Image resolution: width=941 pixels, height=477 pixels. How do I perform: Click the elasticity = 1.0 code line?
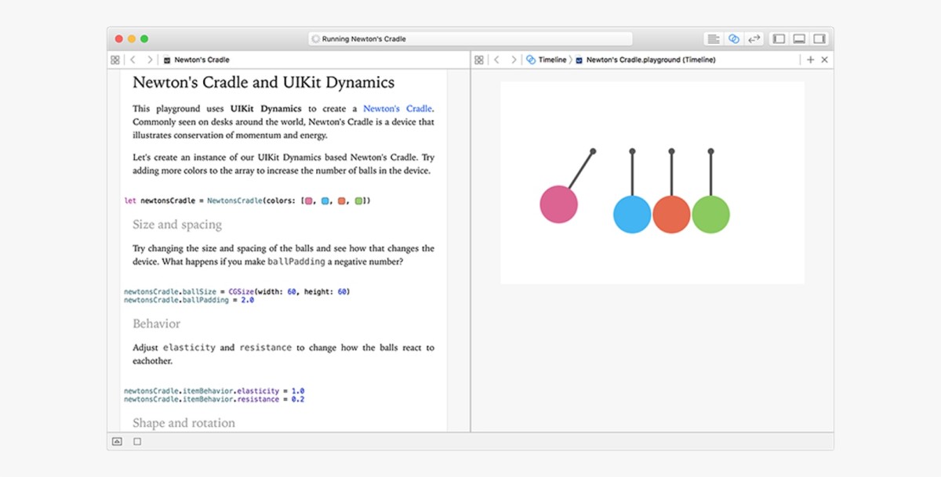tap(214, 391)
